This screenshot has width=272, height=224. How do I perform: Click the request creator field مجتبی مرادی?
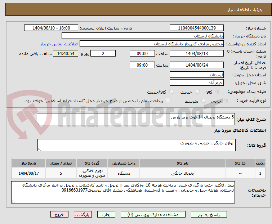tap(152, 44)
